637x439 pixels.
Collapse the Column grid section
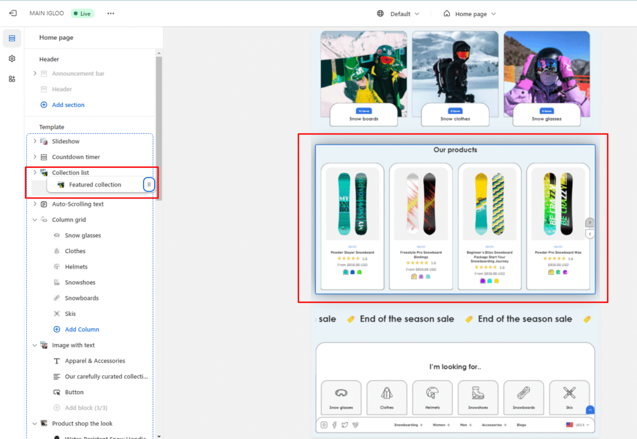point(35,220)
